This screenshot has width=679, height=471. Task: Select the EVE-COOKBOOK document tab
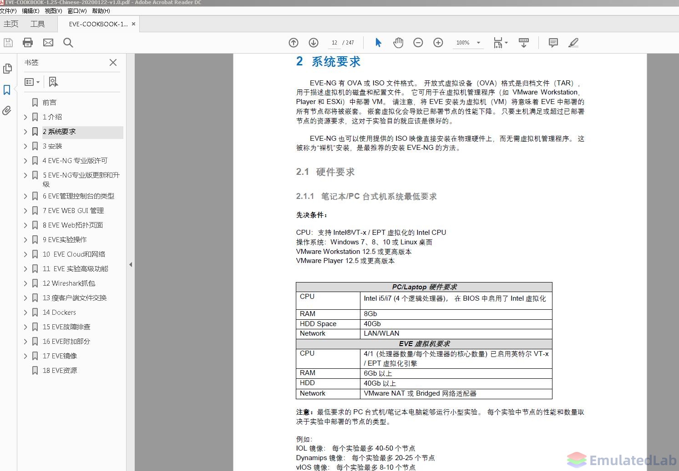(98, 24)
